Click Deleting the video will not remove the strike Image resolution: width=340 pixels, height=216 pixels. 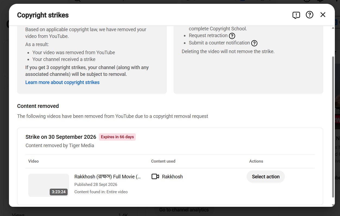coord(228,51)
